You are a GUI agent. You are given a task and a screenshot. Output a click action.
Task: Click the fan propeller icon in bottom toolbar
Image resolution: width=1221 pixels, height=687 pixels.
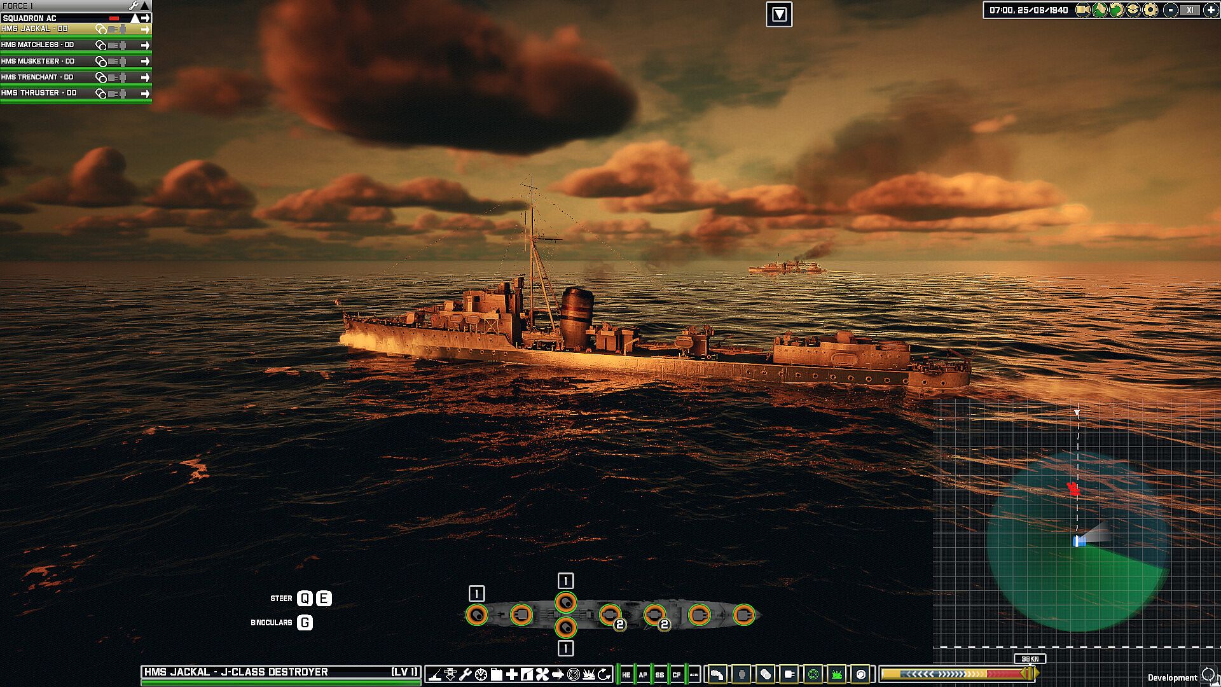(542, 674)
